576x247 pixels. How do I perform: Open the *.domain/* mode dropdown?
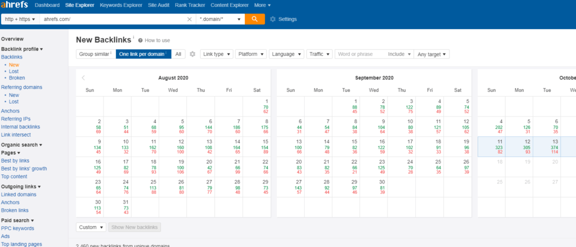220,19
